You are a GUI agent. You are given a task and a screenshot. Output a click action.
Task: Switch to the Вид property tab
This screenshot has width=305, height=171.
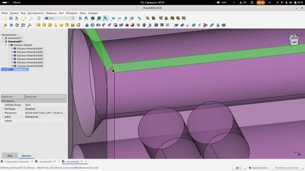pyautogui.click(x=10, y=156)
